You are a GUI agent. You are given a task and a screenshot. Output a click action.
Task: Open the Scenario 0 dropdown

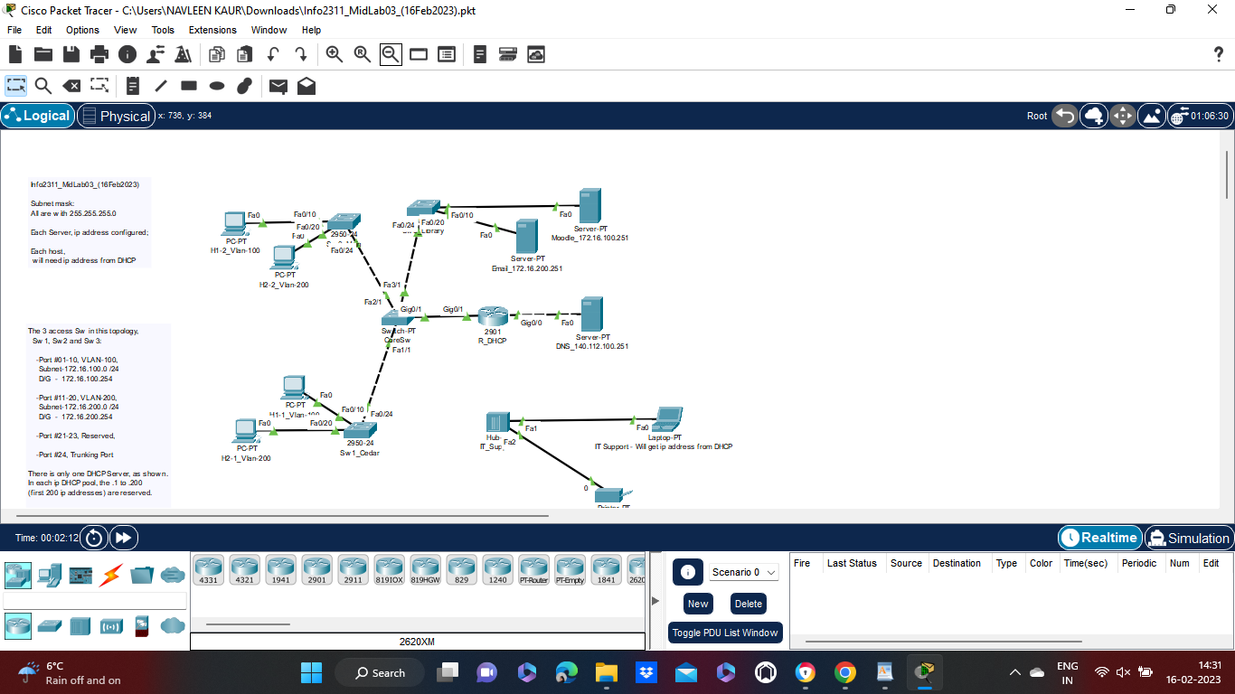(x=743, y=571)
